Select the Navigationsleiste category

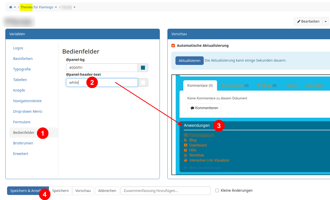click(27, 101)
